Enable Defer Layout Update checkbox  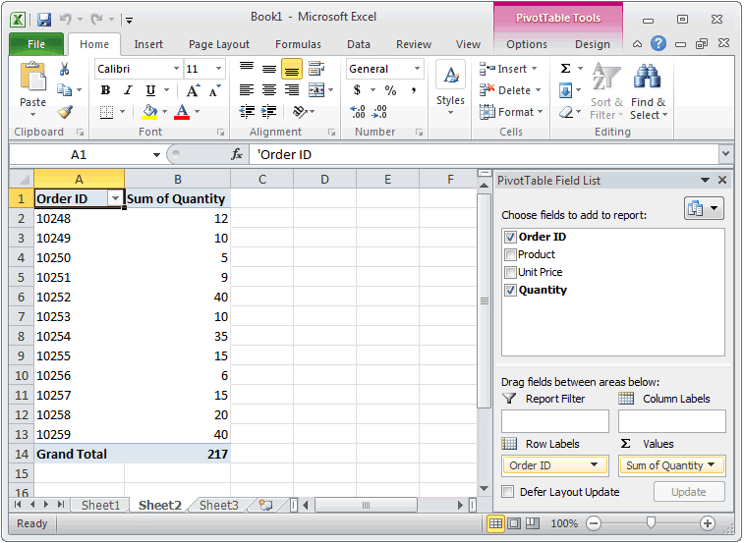[x=508, y=491]
